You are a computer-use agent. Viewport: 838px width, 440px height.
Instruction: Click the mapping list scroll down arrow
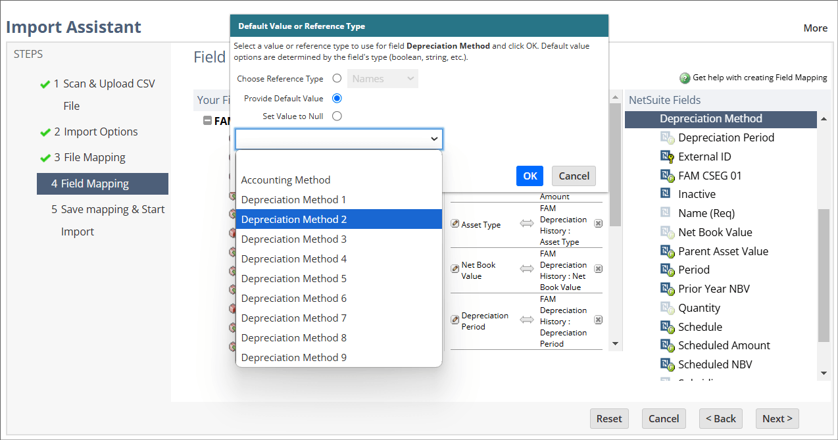(x=615, y=343)
